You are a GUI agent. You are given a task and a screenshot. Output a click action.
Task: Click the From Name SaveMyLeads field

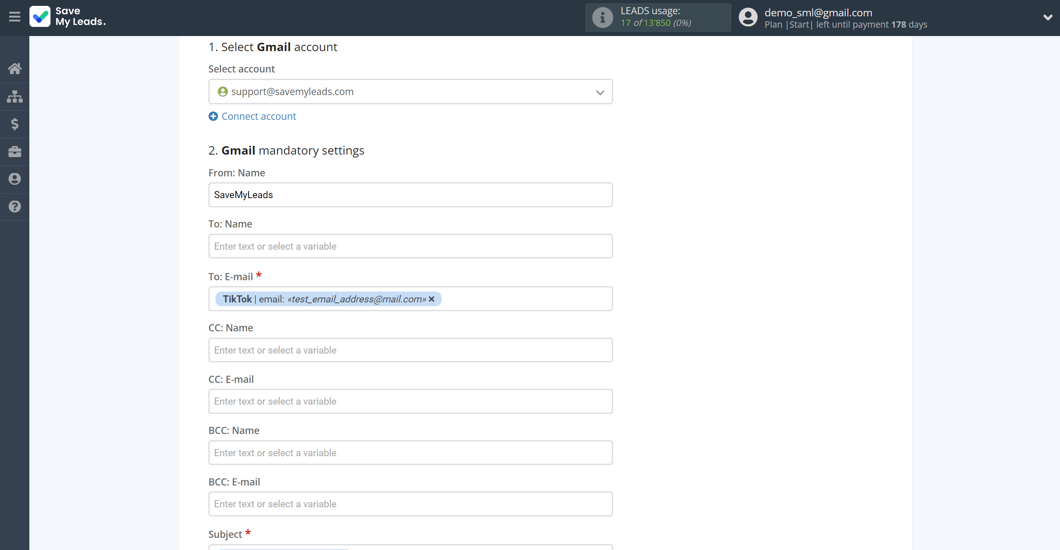point(411,195)
